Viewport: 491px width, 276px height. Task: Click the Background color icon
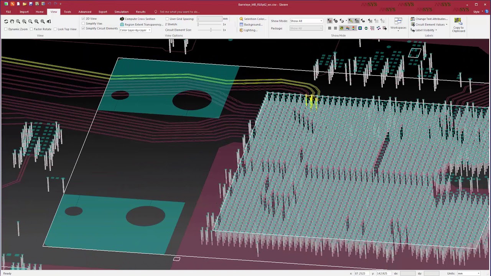(241, 25)
